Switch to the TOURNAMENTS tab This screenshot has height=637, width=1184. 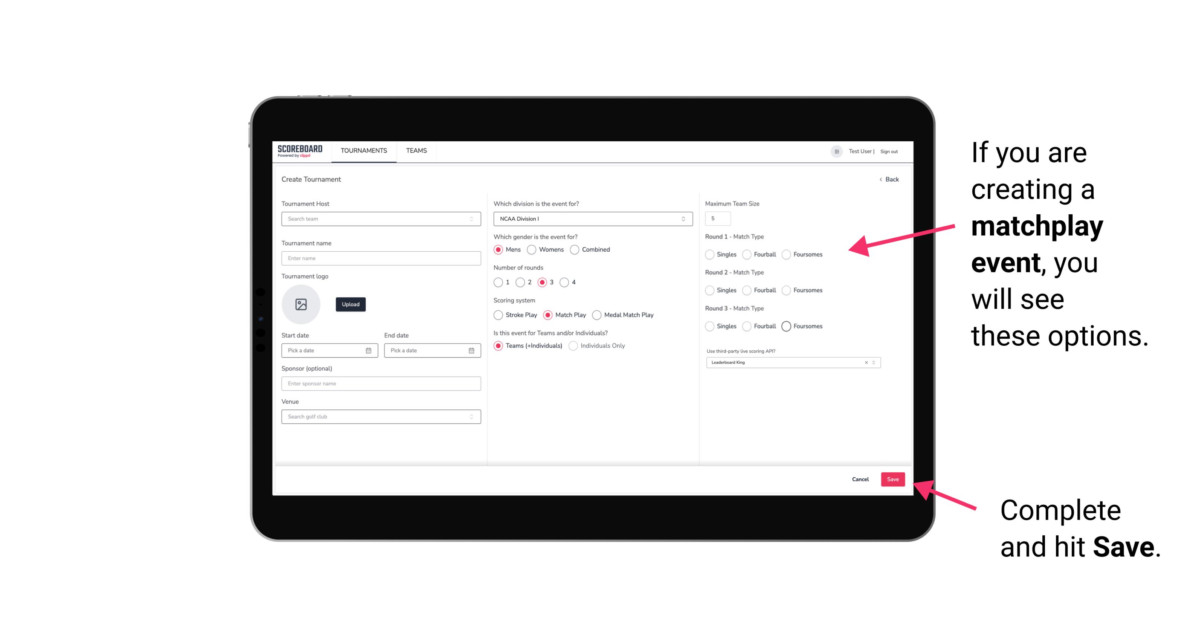[364, 151]
